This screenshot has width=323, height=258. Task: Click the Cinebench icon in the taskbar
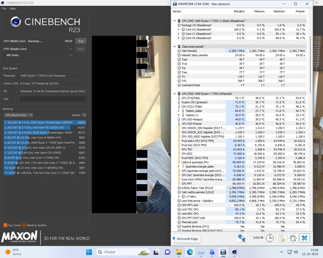click(234, 252)
